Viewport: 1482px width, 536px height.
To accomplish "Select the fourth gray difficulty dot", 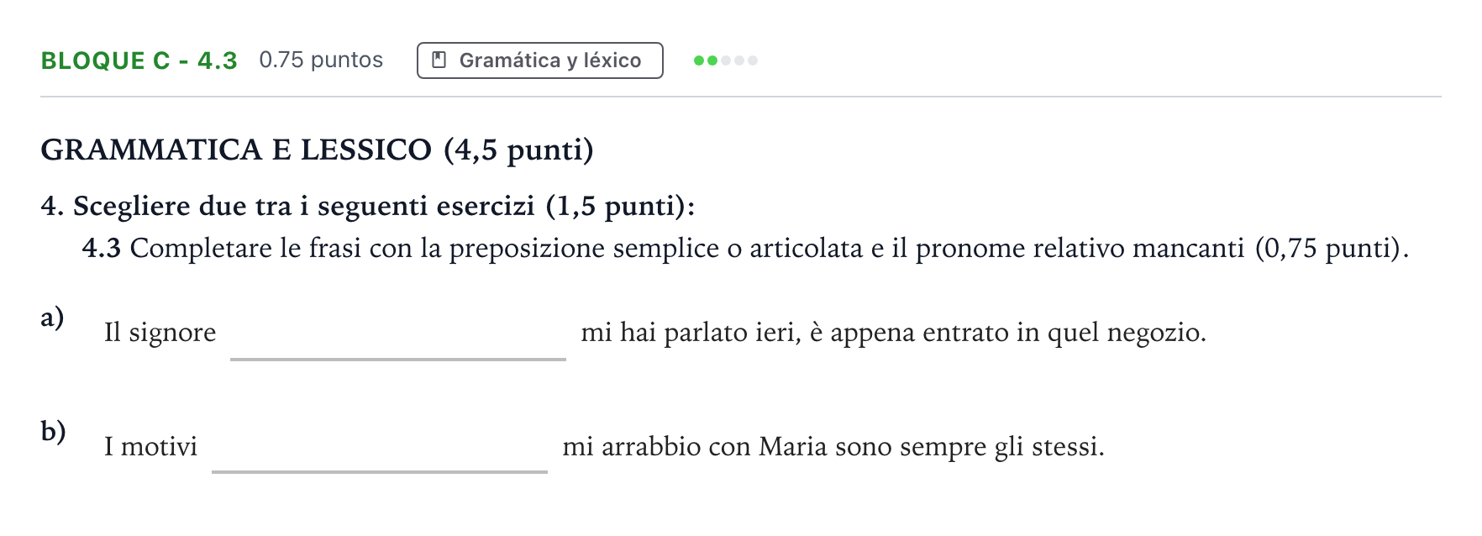I will click(739, 60).
